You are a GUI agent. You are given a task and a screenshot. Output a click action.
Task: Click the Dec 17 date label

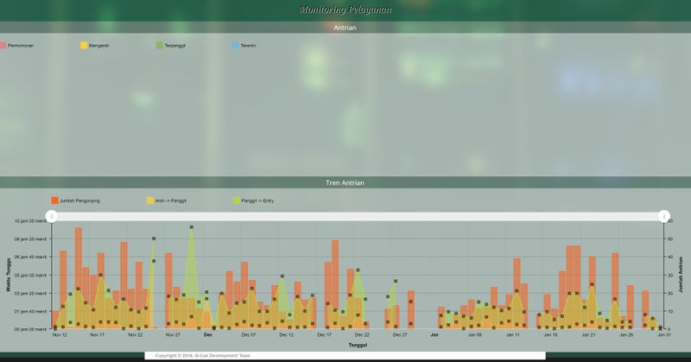pos(325,335)
